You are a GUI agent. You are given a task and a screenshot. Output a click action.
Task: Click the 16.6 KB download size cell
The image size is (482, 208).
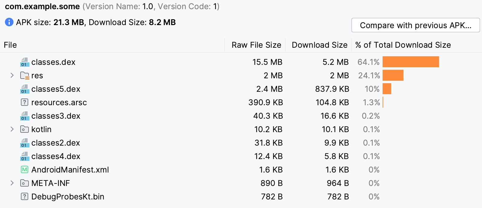coord(335,116)
